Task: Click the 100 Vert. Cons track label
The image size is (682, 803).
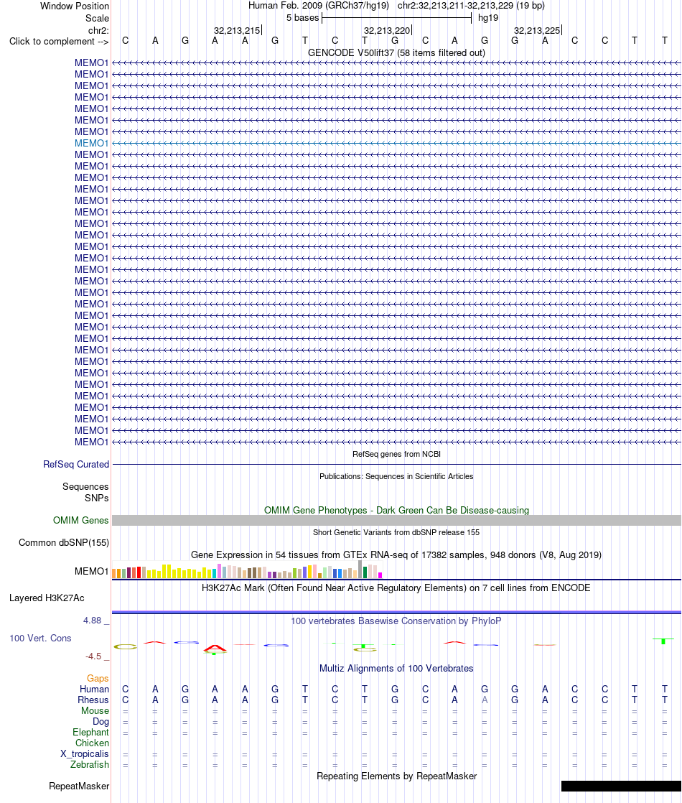Action: (40, 639)
